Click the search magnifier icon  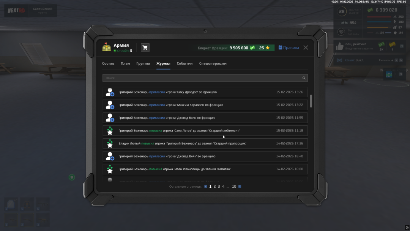pyautogui.click(x=304, y=78)
